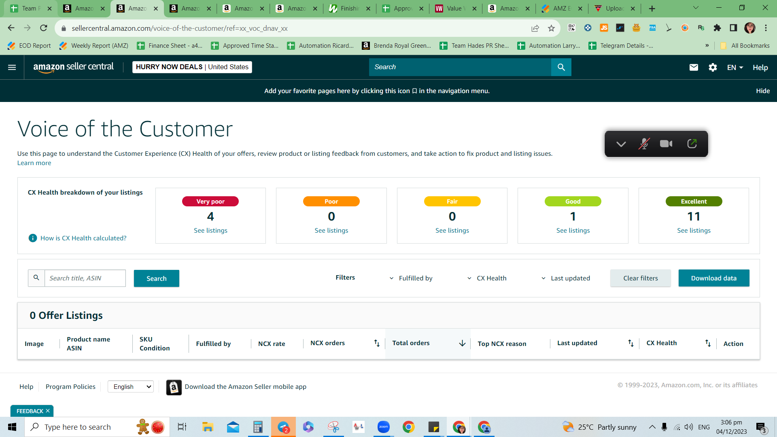
Task: See listings under Excellent
Action: point(694,231)
